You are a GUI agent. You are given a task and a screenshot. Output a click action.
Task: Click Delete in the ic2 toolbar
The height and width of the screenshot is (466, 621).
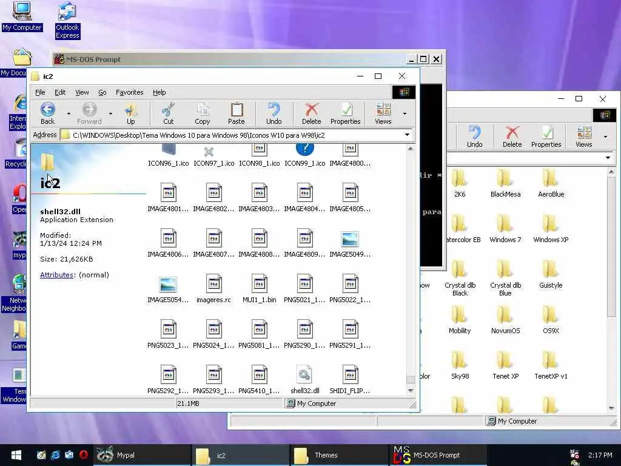click(x=311, y=113)
